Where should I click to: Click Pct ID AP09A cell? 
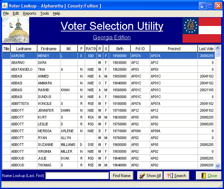140,131
